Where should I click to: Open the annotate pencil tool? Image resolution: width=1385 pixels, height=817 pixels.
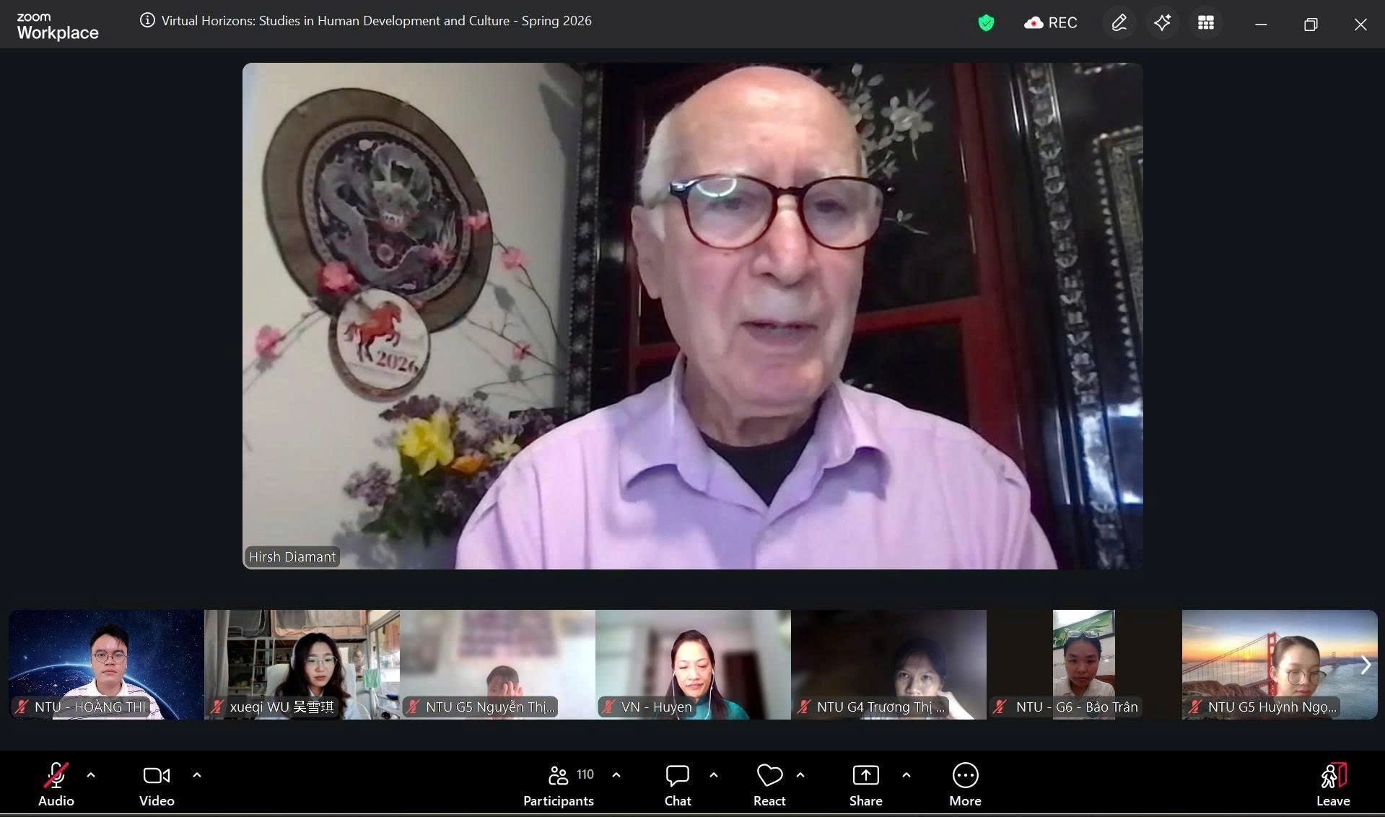pyautogui.click(x=1119, y=23)
